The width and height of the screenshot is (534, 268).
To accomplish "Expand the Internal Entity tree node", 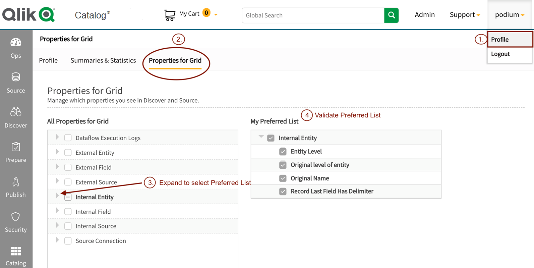I will [x=57, y=196].
